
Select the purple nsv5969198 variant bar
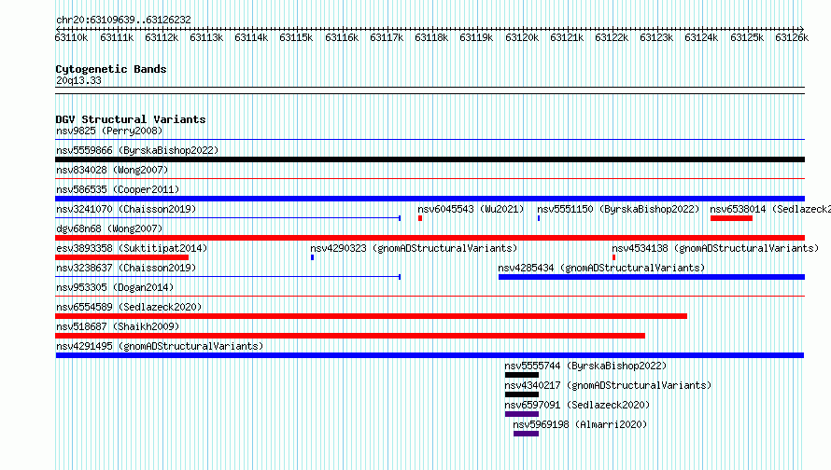coord(527,434)
